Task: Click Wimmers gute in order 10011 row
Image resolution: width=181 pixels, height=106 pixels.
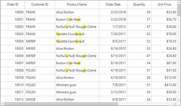Action: [66, 92]
